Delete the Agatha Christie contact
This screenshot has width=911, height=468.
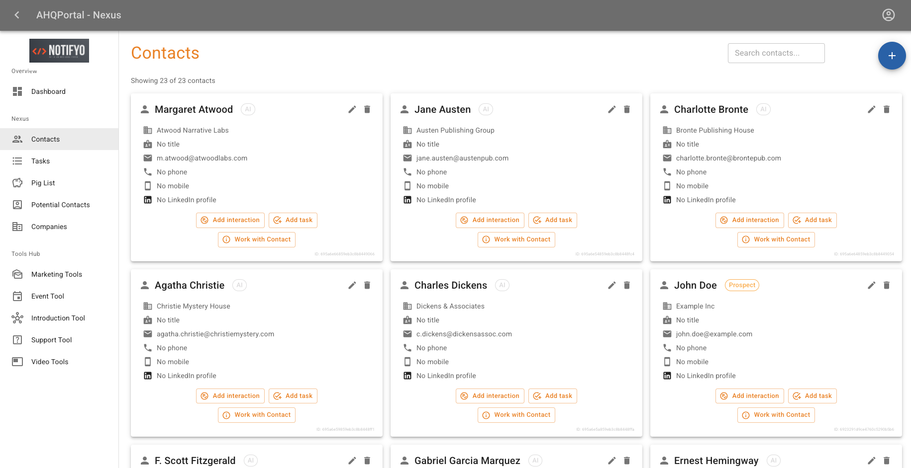pos(367,285)
